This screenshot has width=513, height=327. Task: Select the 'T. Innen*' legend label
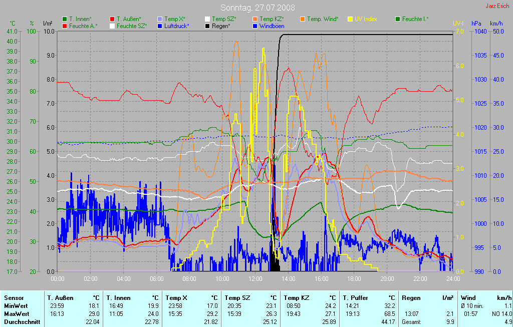click(x=81, y=20)
